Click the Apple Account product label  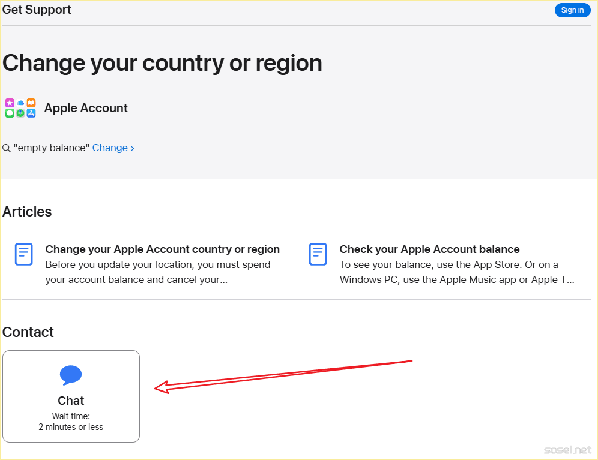click(x=86, y=108)
